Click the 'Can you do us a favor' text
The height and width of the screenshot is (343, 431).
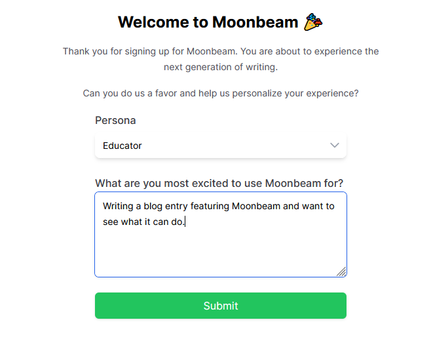(221, 93)
